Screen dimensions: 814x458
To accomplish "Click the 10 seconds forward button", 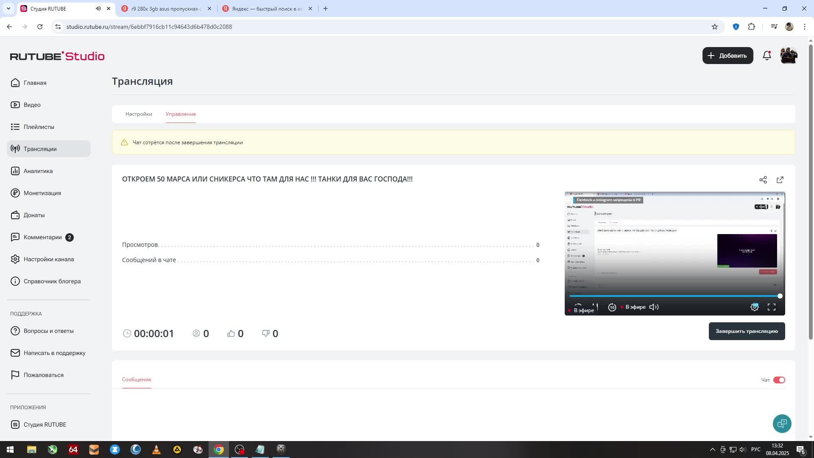I will pos(612,307).
